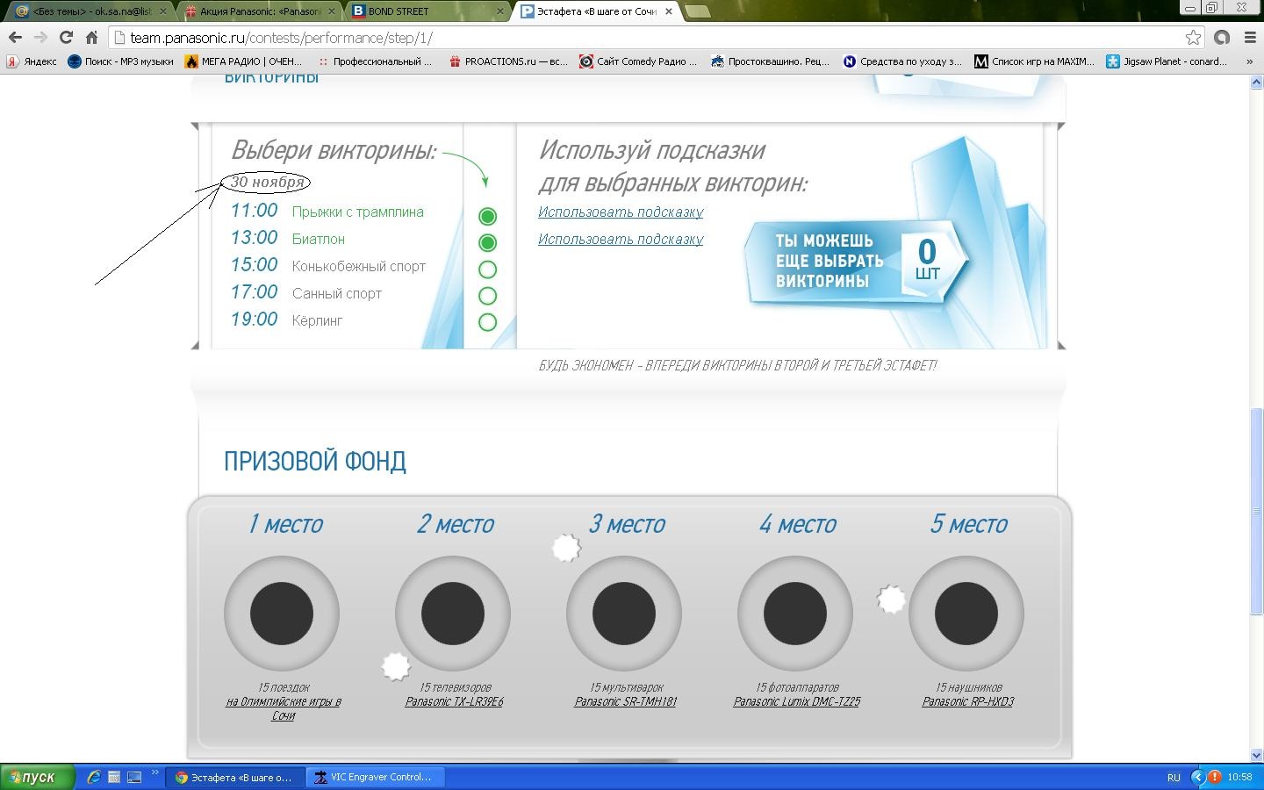
Task: Switch to the Акция Panasonic tab
Action: pos(259,11)
